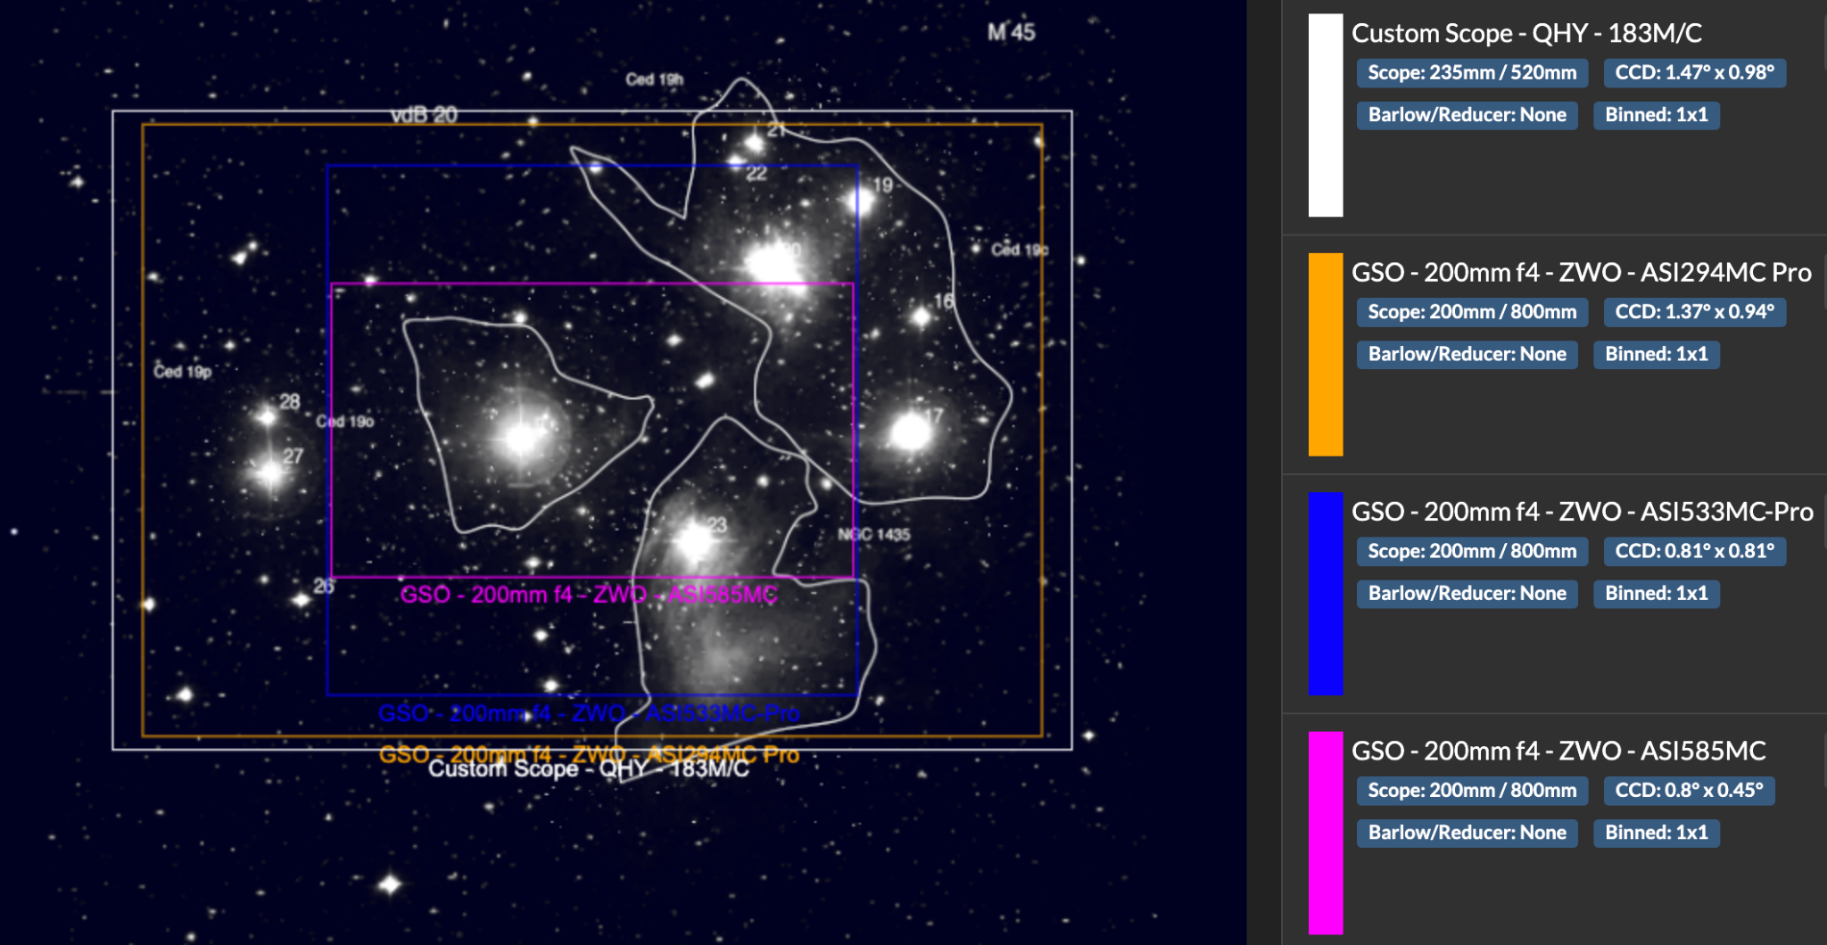Image resolution: width=1827 pixels, height=945 pixels.
Task: Click the star number '28' label on the map
Action: [290, 402]
